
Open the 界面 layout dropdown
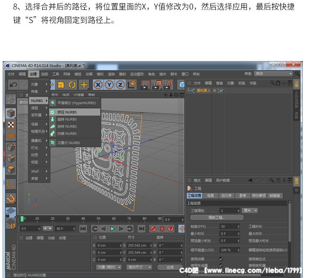click(x=273, y=74)
